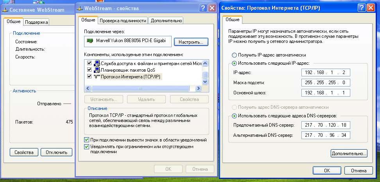Toggle 'Уведомлять при ограниченном' connection checkbox
This screenshot has width=380, height=182.
(86, 147)
